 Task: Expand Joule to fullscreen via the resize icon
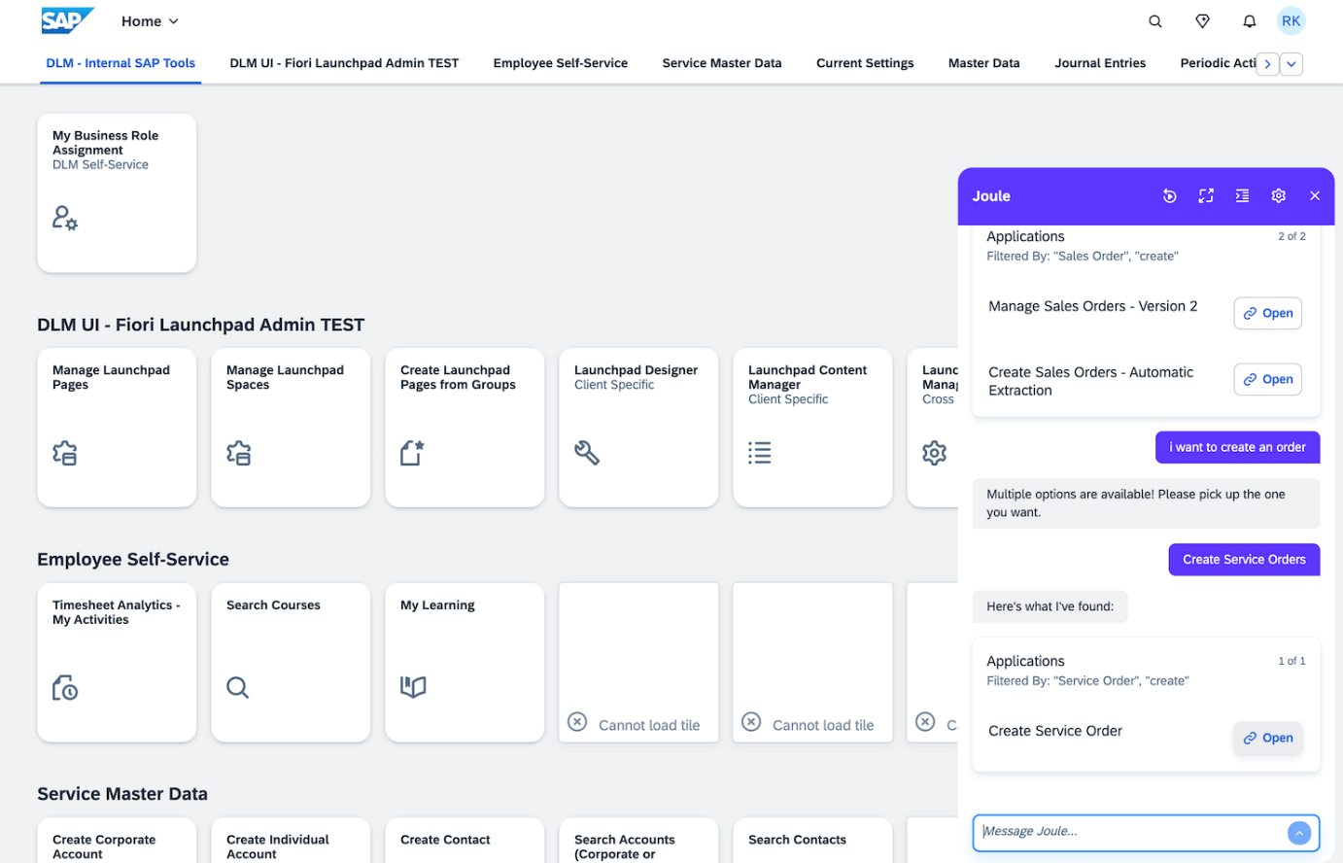[x=1206, y=195]
